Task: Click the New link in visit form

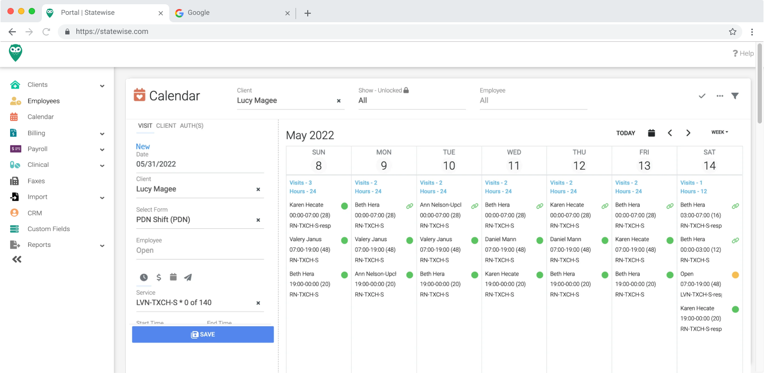Action: click(x=143, y=147)
